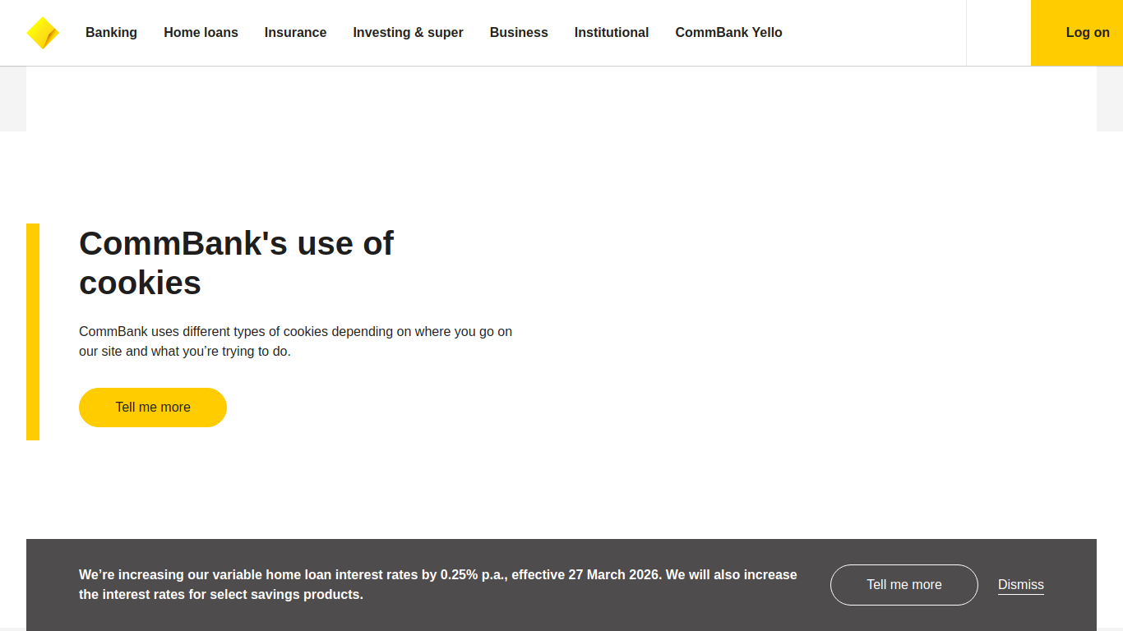This screenshot has height=631, width=1123.
Task: Click the CommBank diamond logo
Action: 43,33
